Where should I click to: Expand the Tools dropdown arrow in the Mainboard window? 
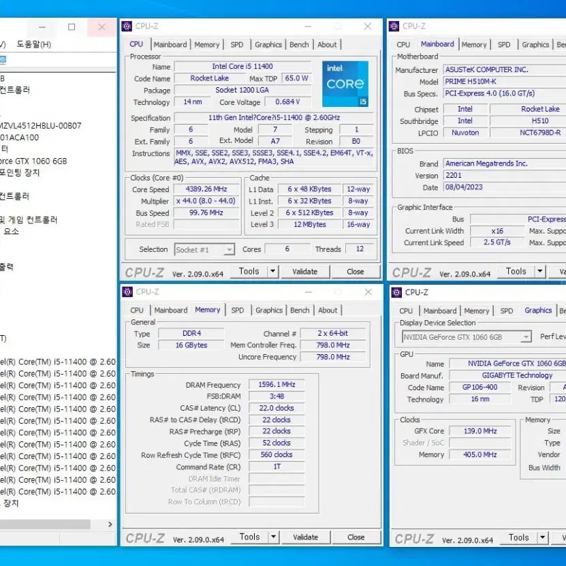click(x=540, y=272)
